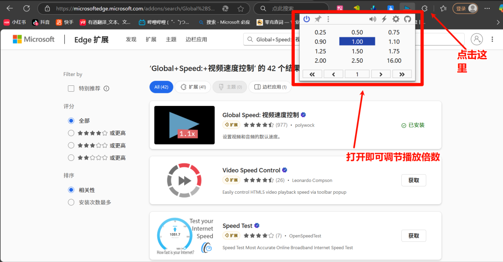Click the address bar URL

point(136,9)
